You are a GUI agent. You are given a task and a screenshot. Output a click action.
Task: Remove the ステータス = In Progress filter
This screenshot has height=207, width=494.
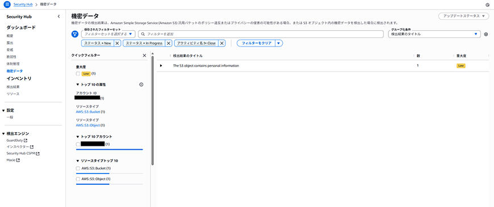168,43
